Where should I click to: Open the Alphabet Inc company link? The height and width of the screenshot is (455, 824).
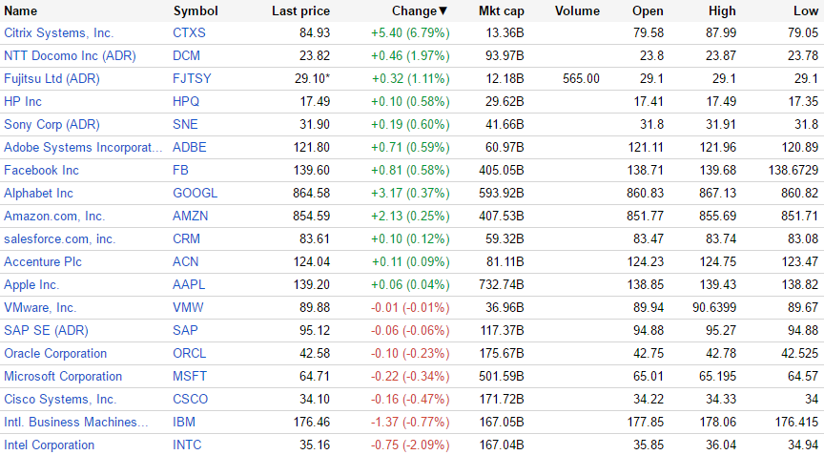pos(38,194)
